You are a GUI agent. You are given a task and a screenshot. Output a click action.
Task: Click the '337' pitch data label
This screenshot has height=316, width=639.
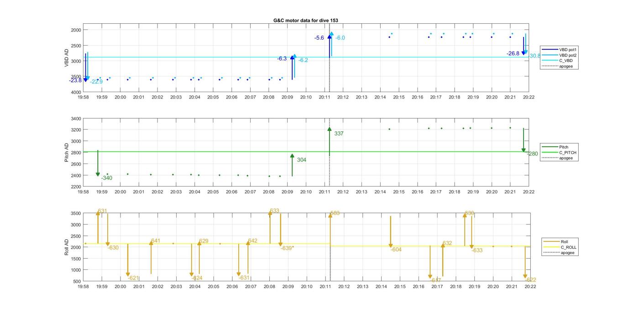339,134
